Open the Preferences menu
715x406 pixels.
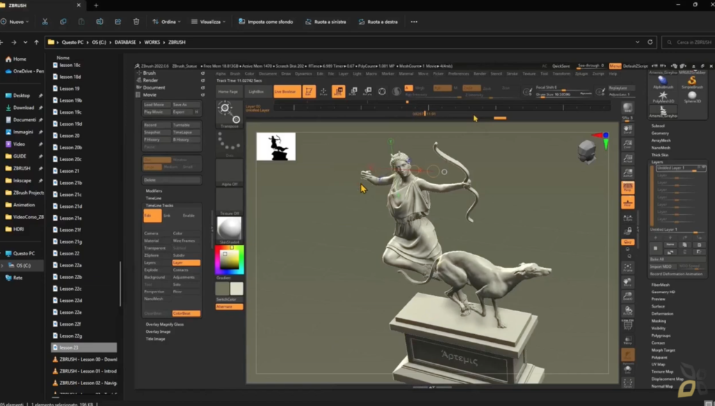tap(458, 74)
